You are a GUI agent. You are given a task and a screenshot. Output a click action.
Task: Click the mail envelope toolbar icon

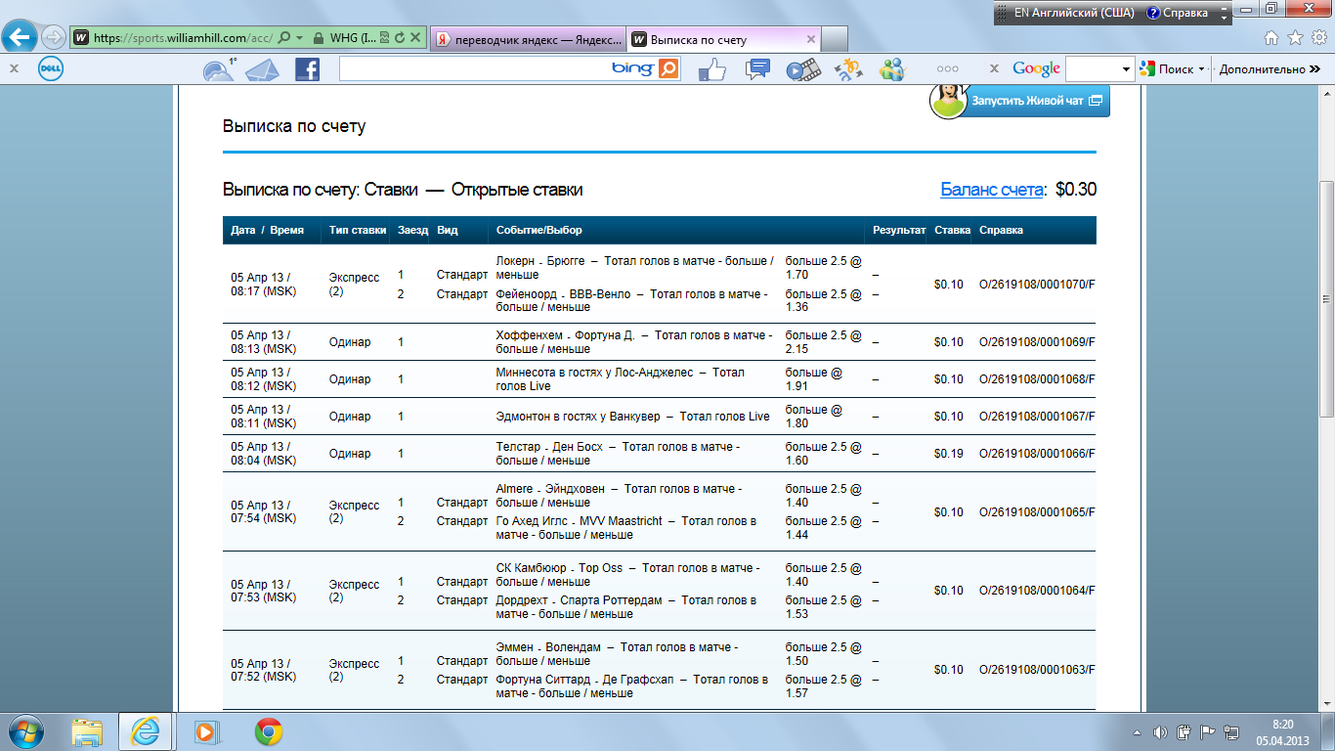point(261,69)
